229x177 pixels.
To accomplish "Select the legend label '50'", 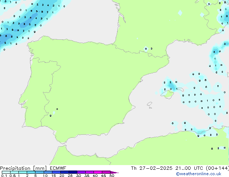I will point(112,176).
